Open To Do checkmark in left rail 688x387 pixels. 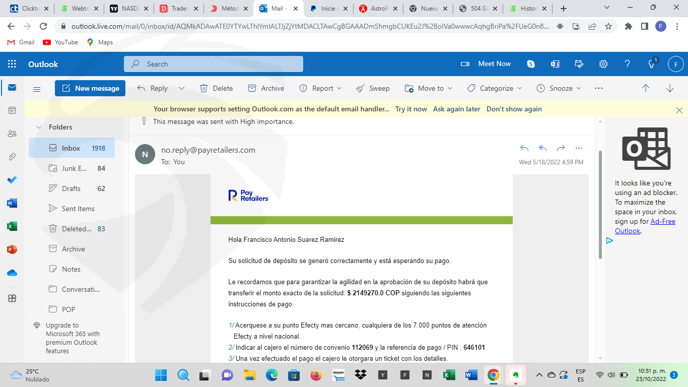tap(12, 180)
